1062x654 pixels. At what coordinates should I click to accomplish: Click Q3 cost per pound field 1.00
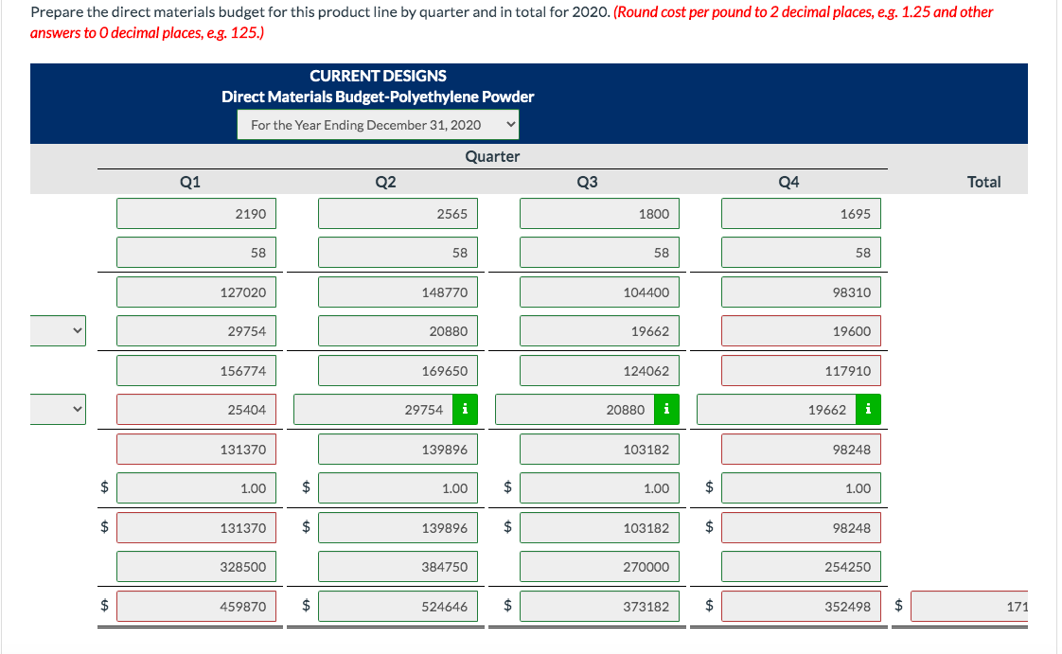(599, 488)
